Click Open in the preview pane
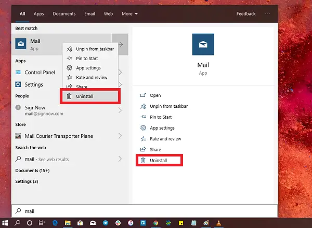 point(150,95)
